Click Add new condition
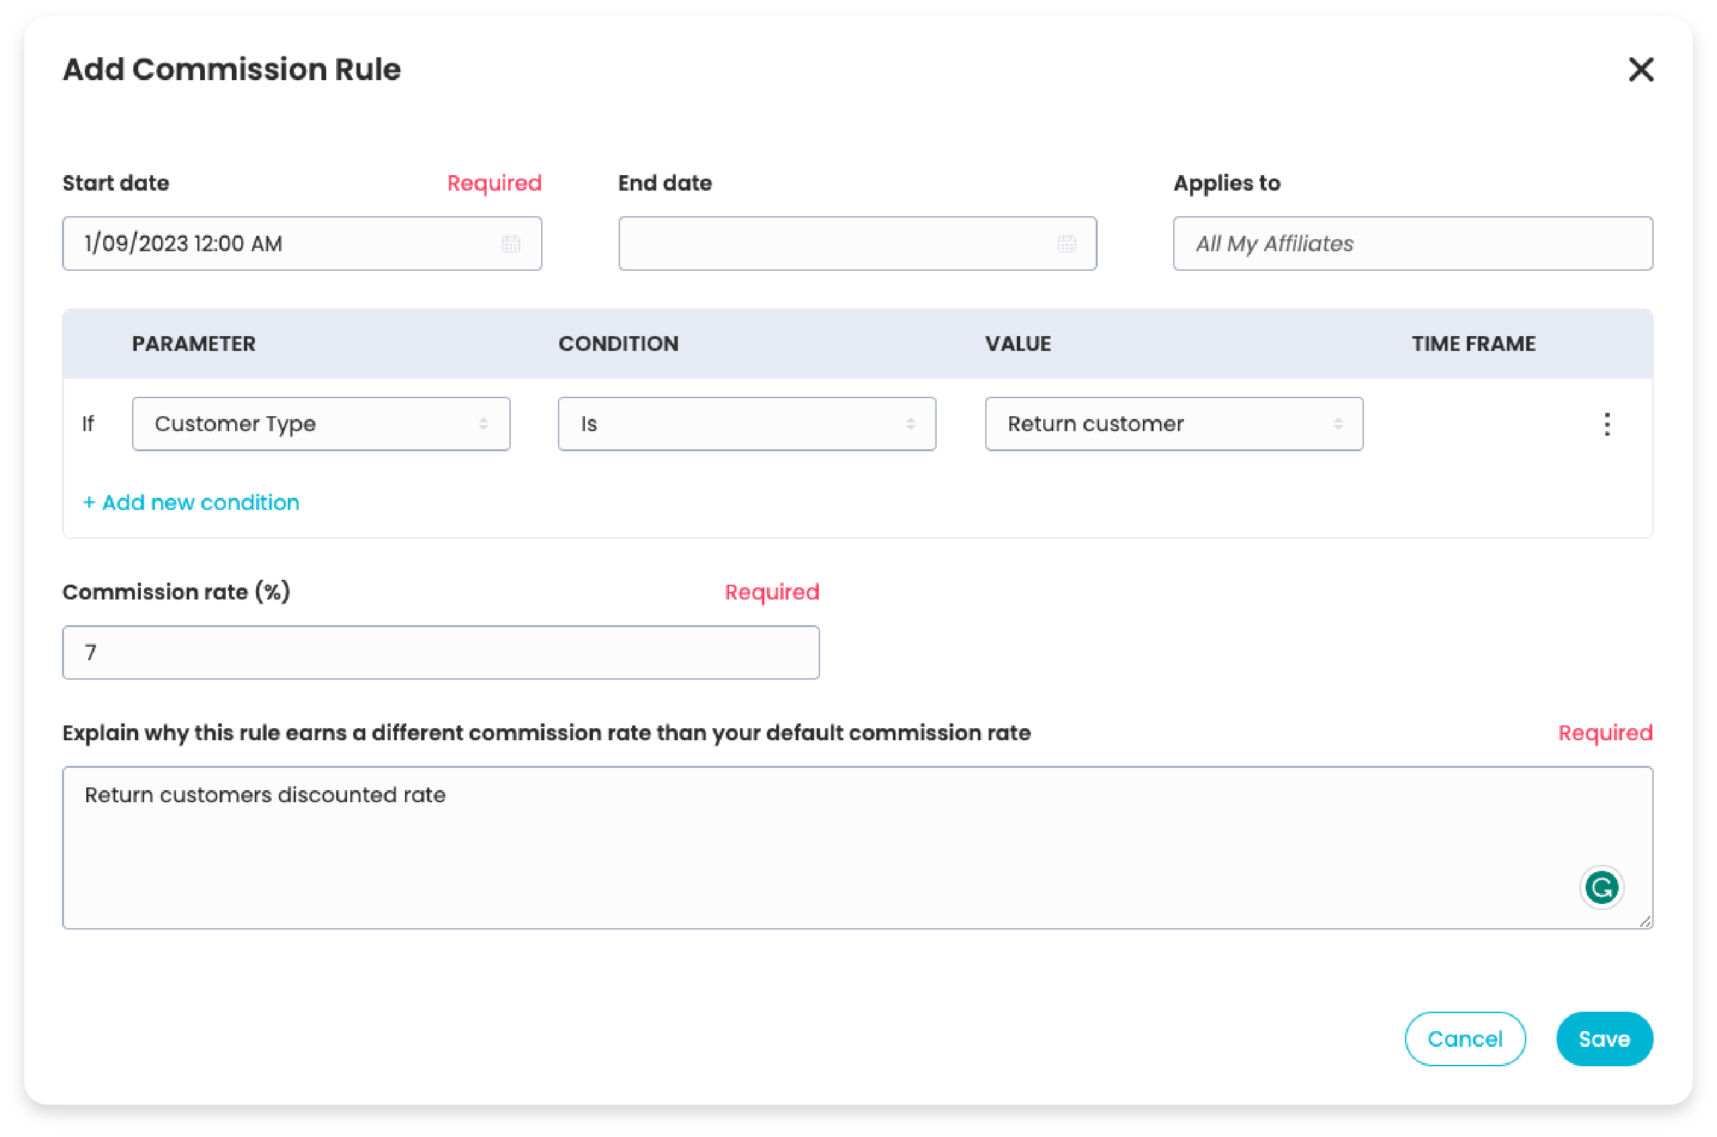 point(191,502)
